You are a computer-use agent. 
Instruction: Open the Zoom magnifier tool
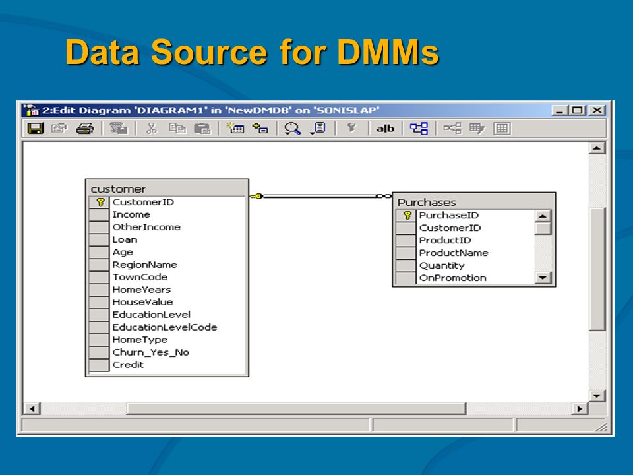tap(292, 129)
